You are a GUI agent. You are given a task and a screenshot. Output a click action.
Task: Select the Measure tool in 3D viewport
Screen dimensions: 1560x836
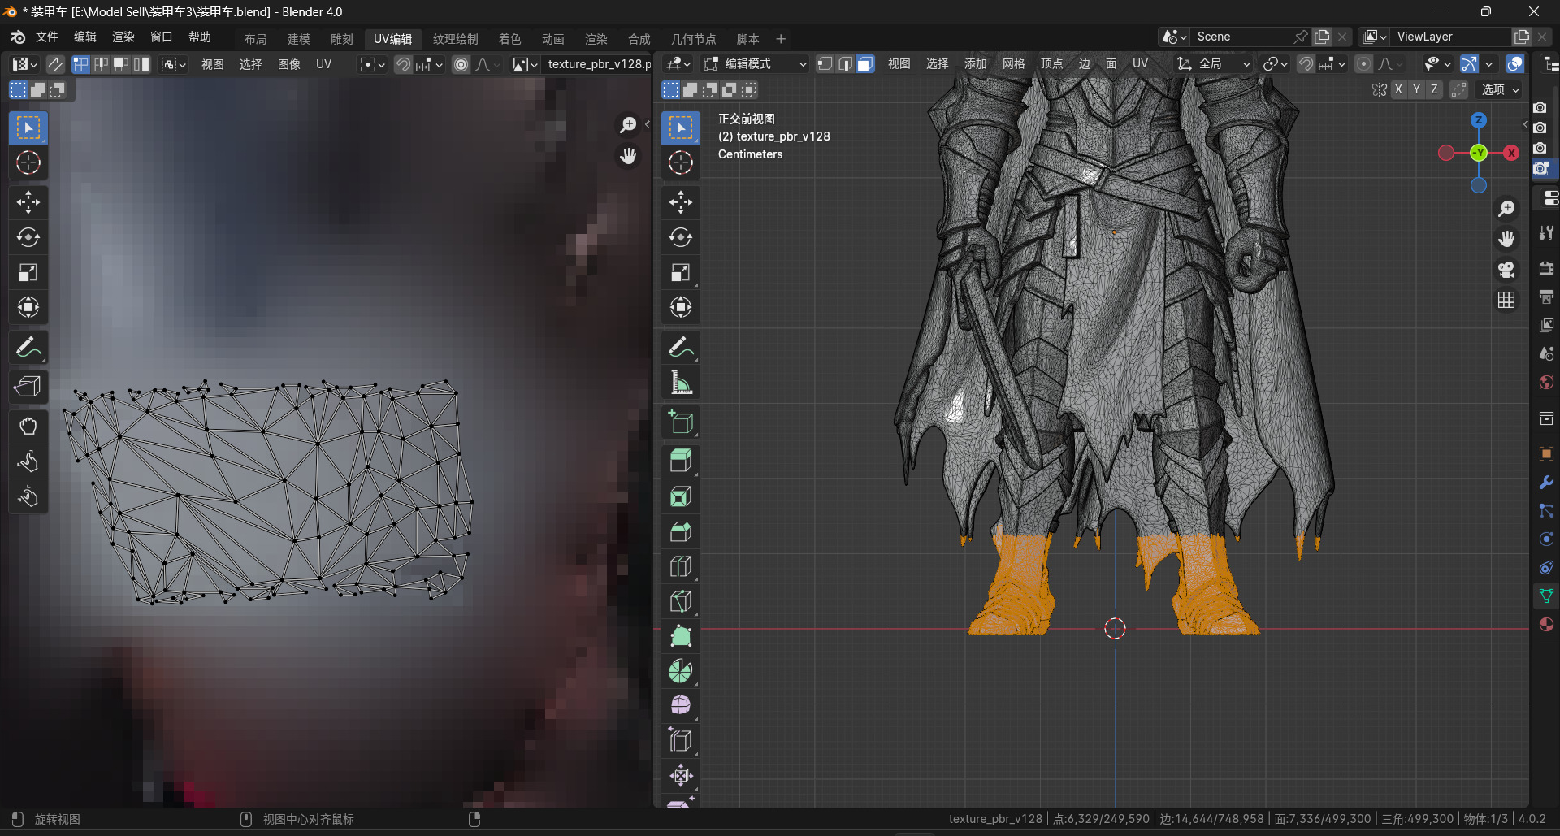[681, 383]
